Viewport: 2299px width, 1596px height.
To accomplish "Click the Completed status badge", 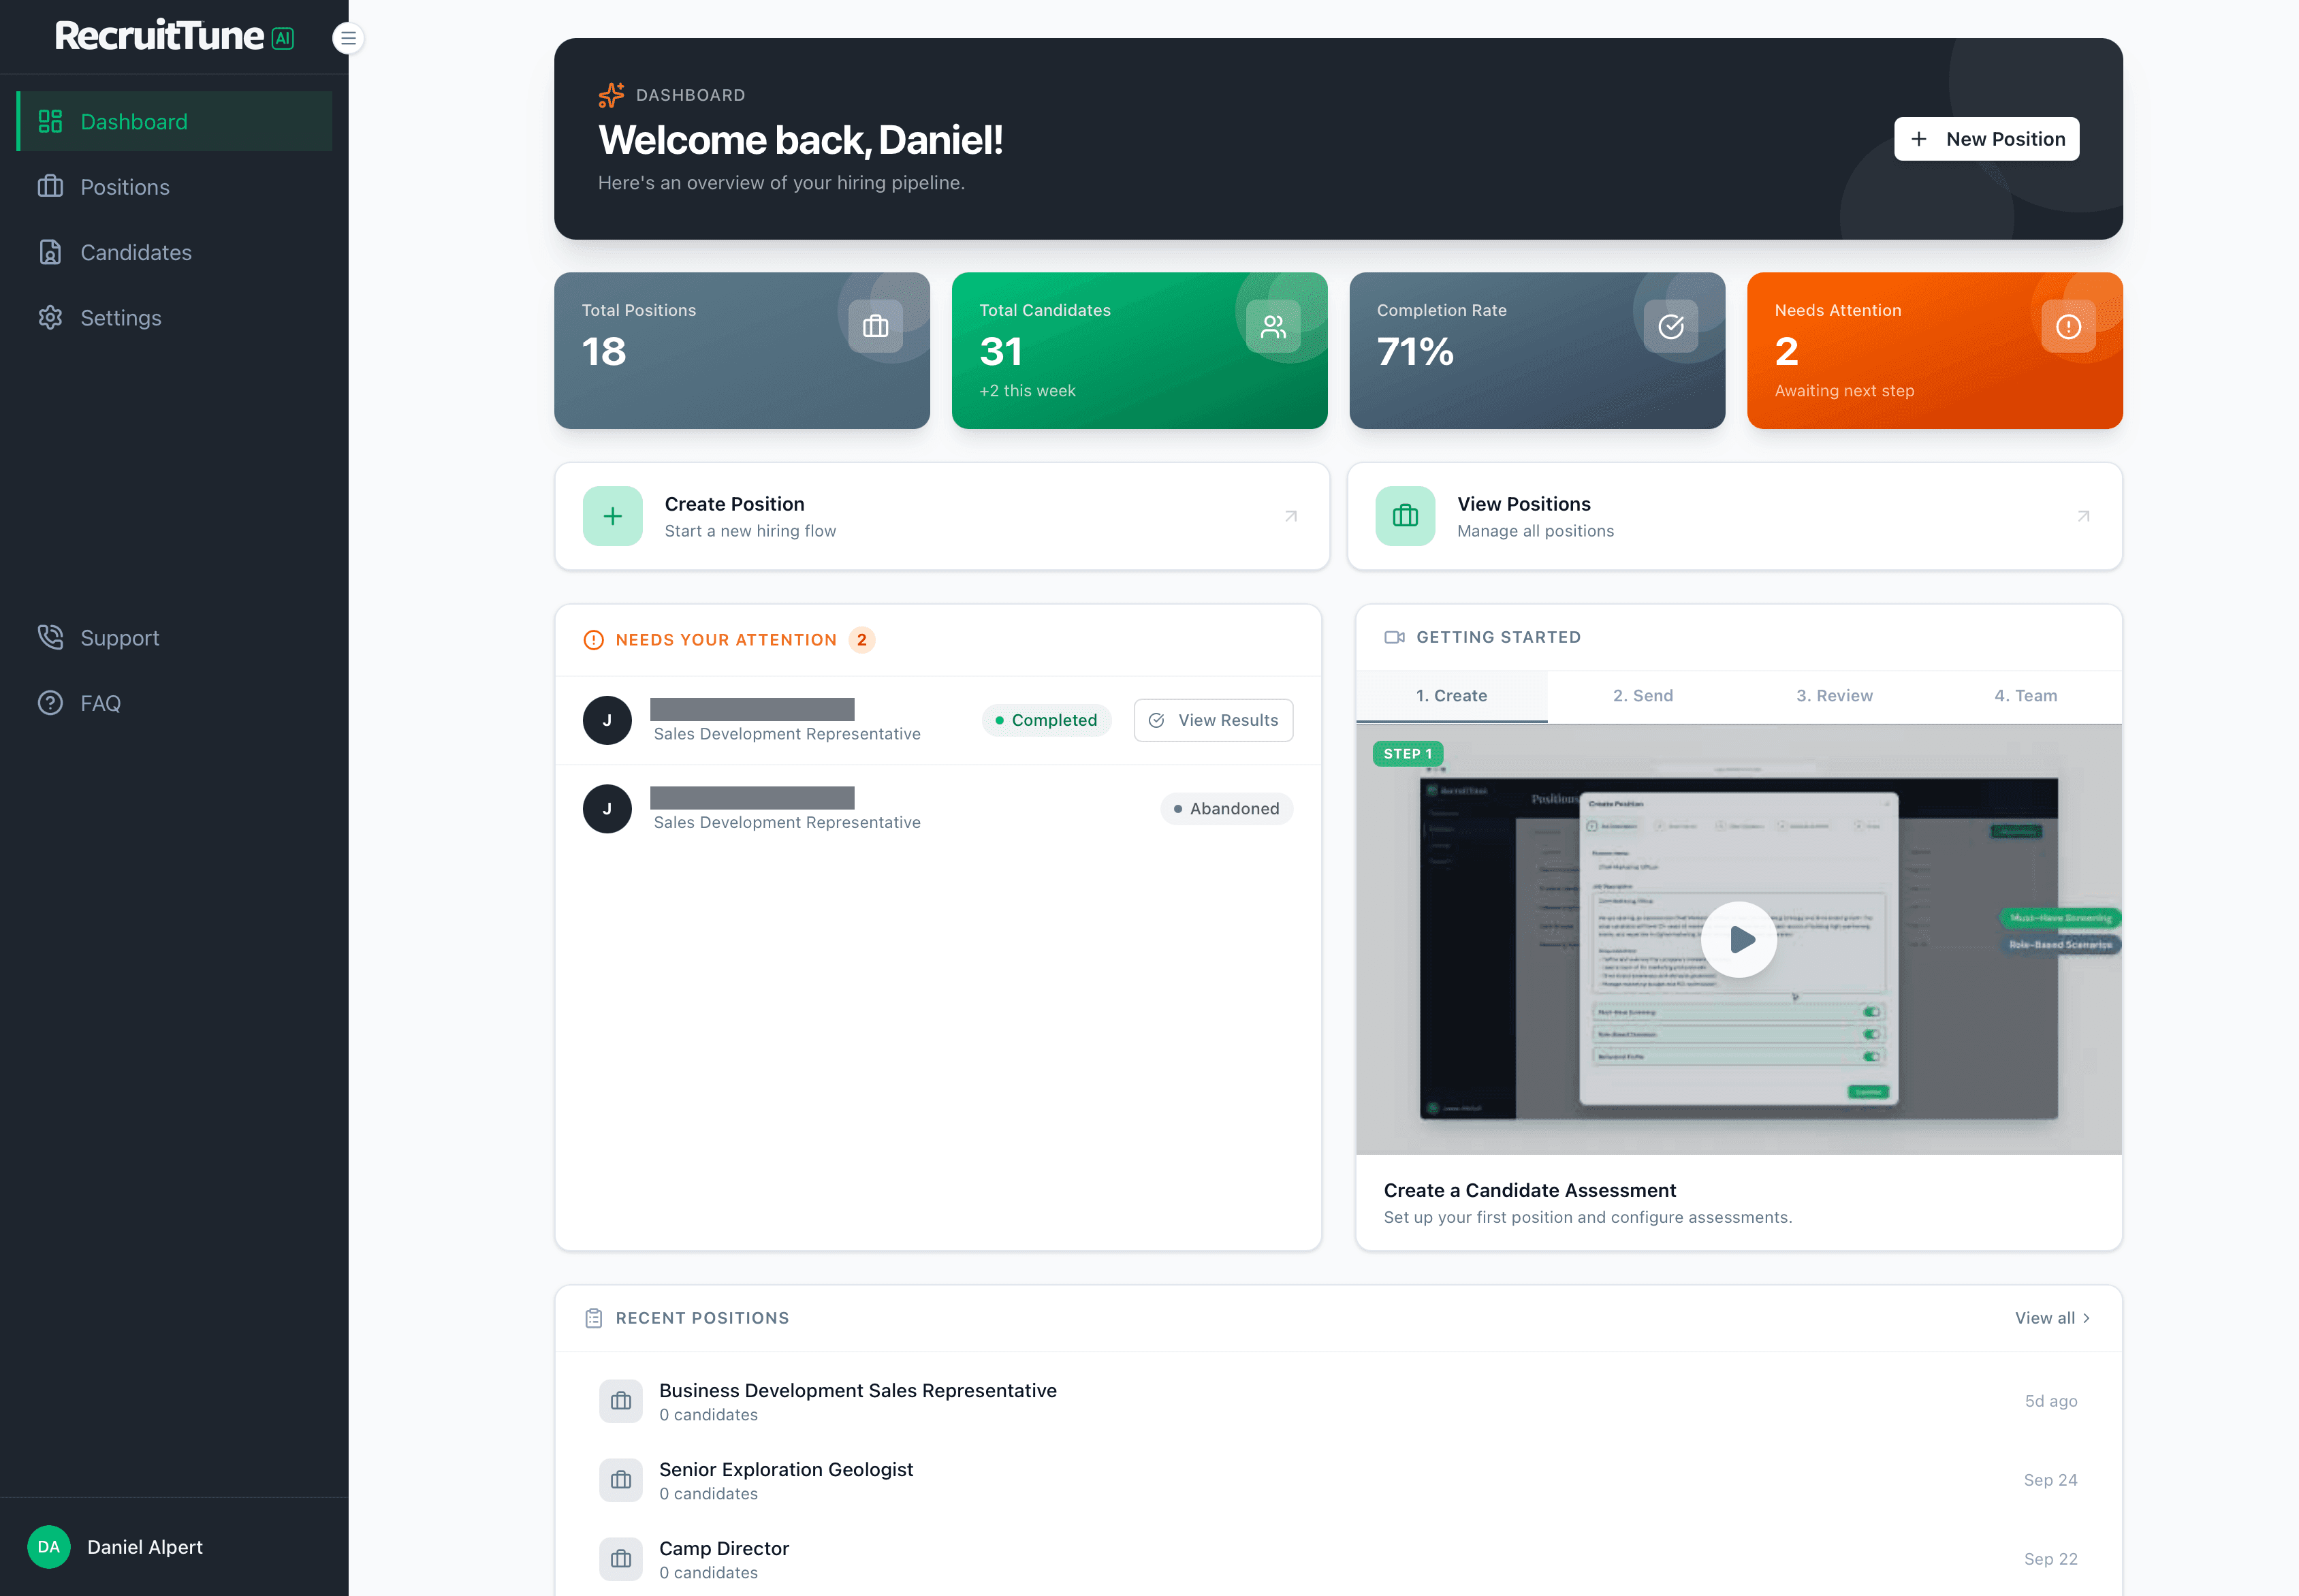I will click(x=1046, y=720).
